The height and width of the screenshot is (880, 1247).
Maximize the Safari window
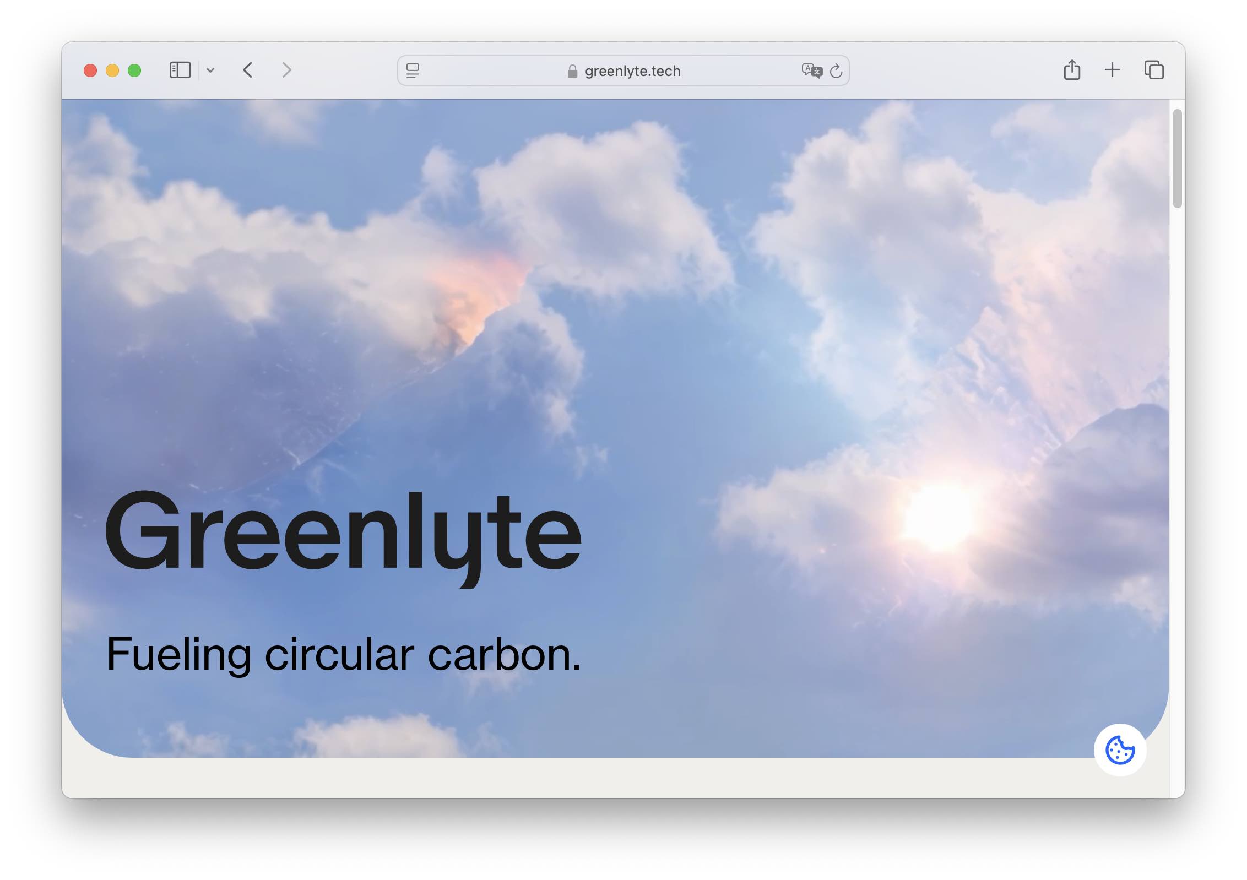coord(134,70)
